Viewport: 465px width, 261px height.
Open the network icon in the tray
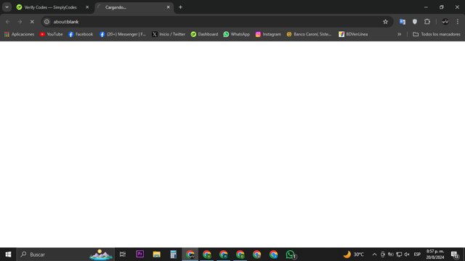tap(399, 254)
